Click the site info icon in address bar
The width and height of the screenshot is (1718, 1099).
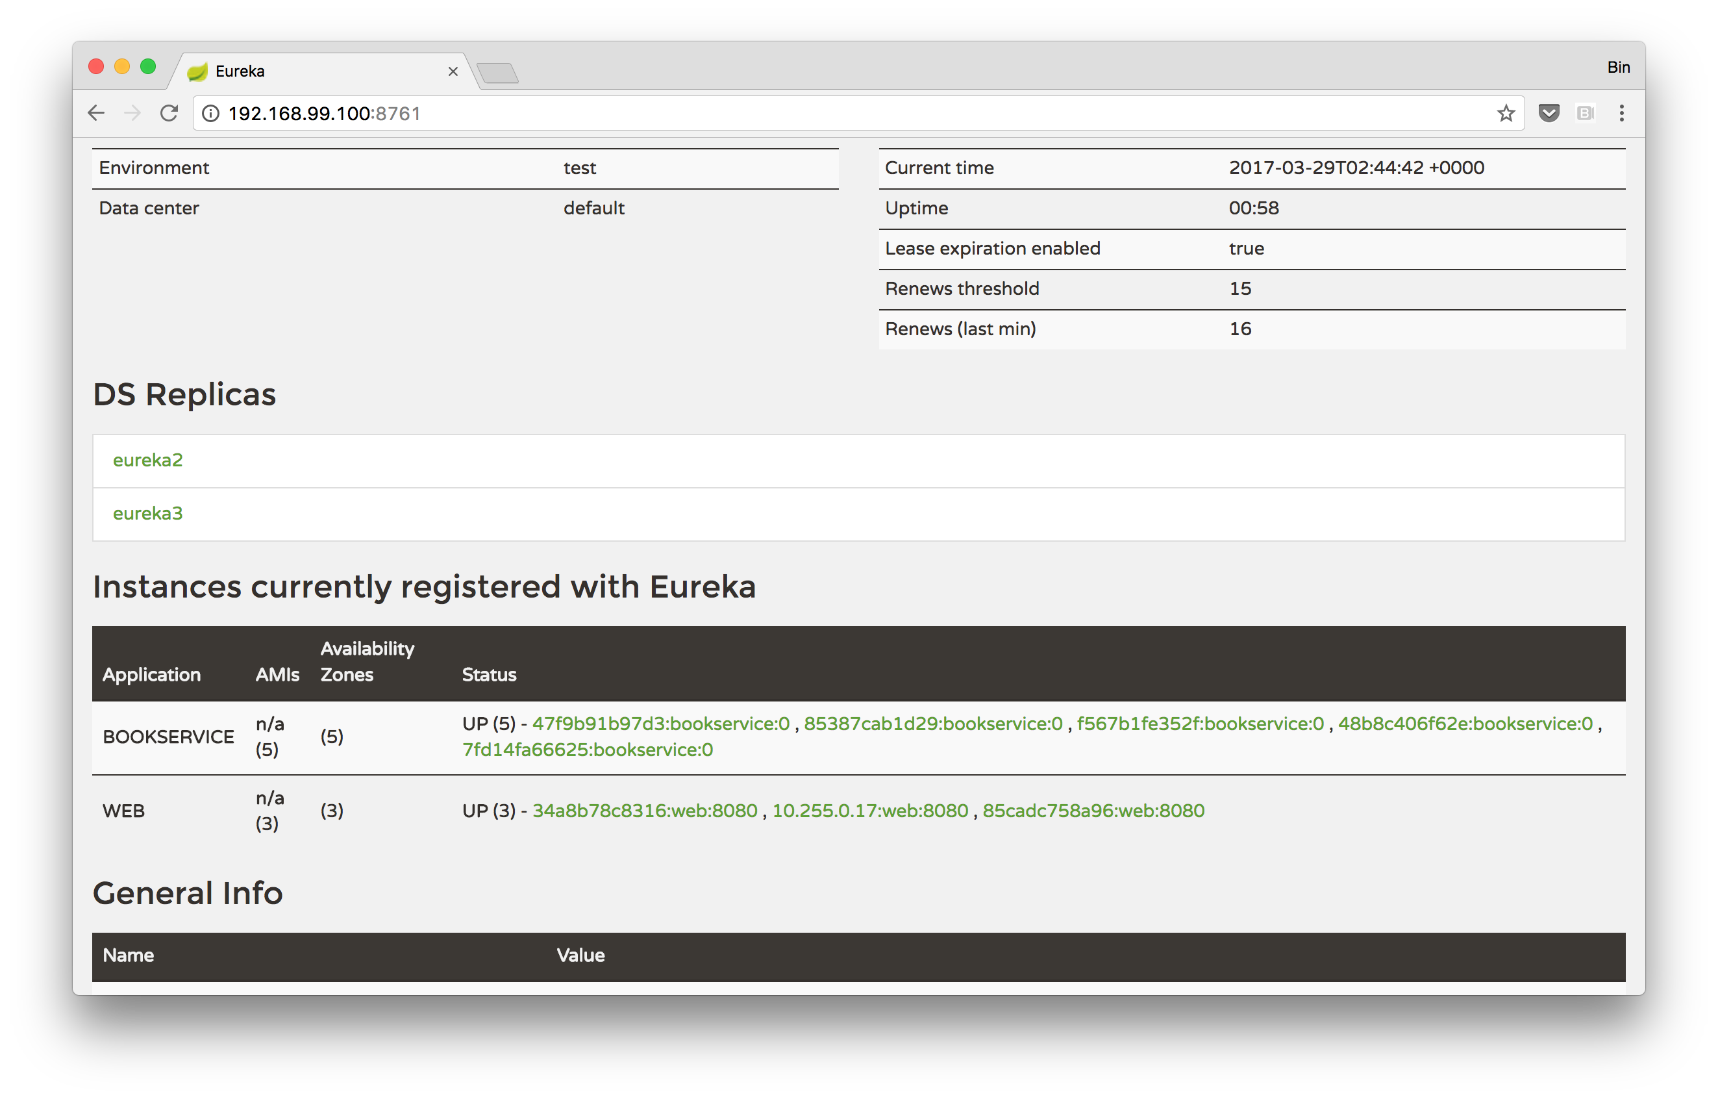pos(210,114)
